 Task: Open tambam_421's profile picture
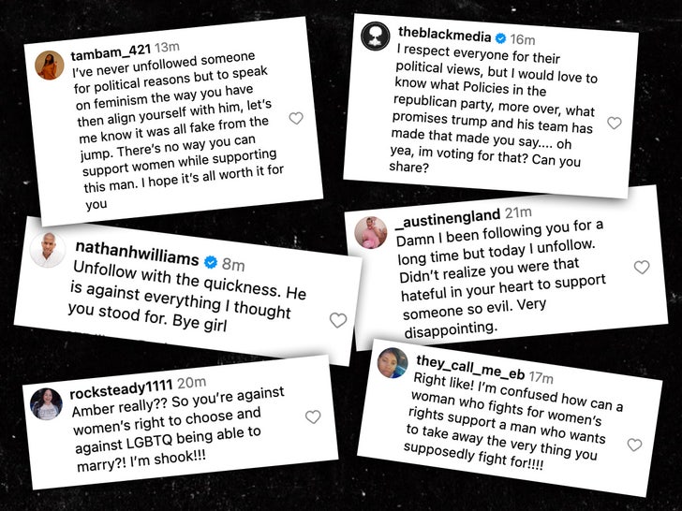50,65
